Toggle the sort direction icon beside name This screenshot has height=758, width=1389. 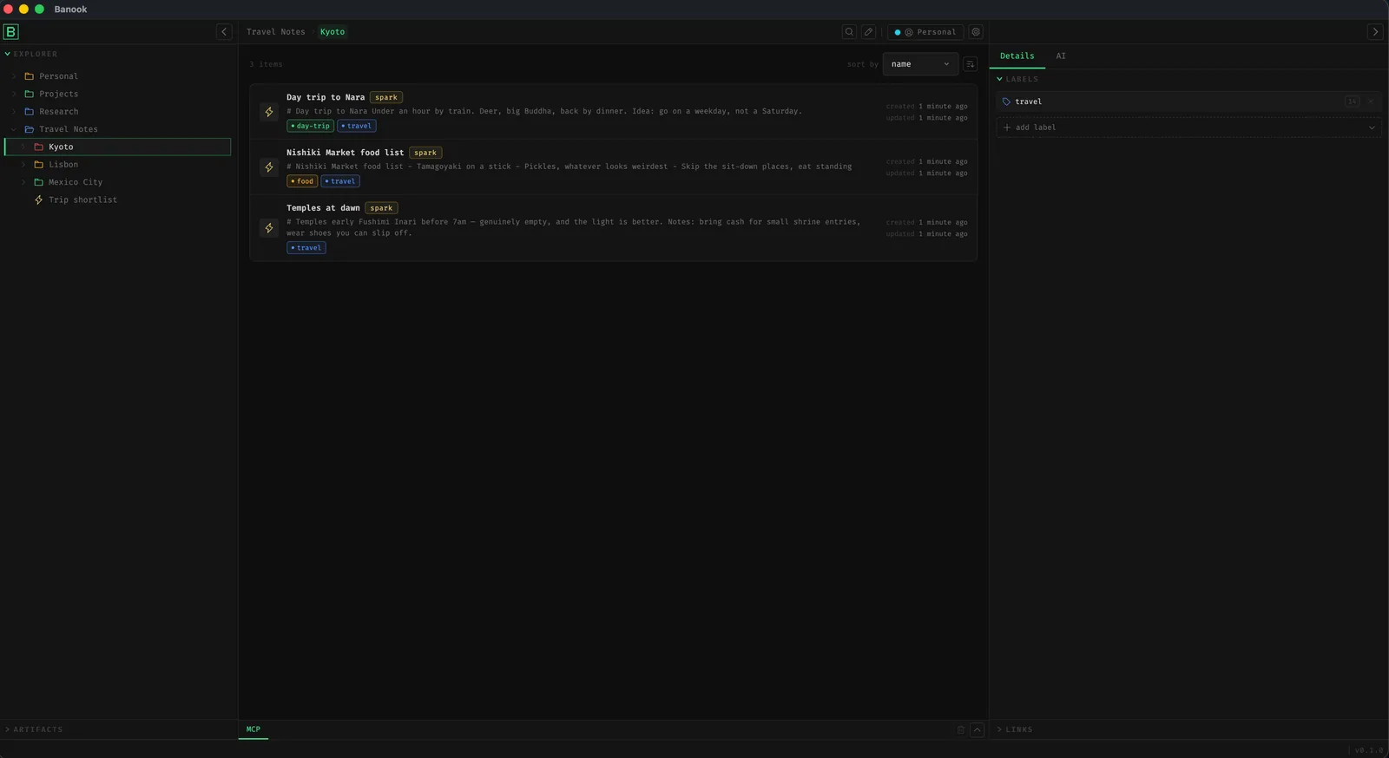971,64
